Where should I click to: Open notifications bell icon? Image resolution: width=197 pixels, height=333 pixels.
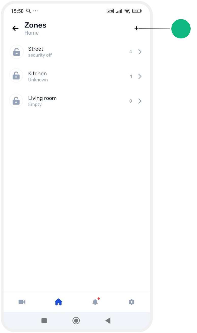click(x=95, y=302)
